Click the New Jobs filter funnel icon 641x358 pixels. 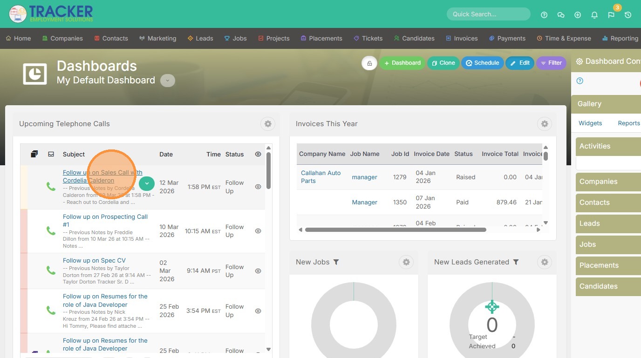(x=336, y=262)
